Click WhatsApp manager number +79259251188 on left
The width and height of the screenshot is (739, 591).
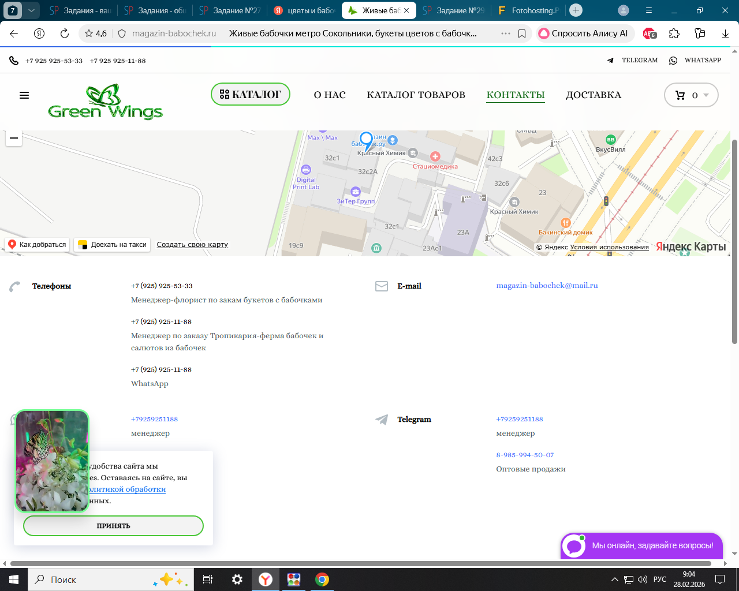[x=154, y=419]
